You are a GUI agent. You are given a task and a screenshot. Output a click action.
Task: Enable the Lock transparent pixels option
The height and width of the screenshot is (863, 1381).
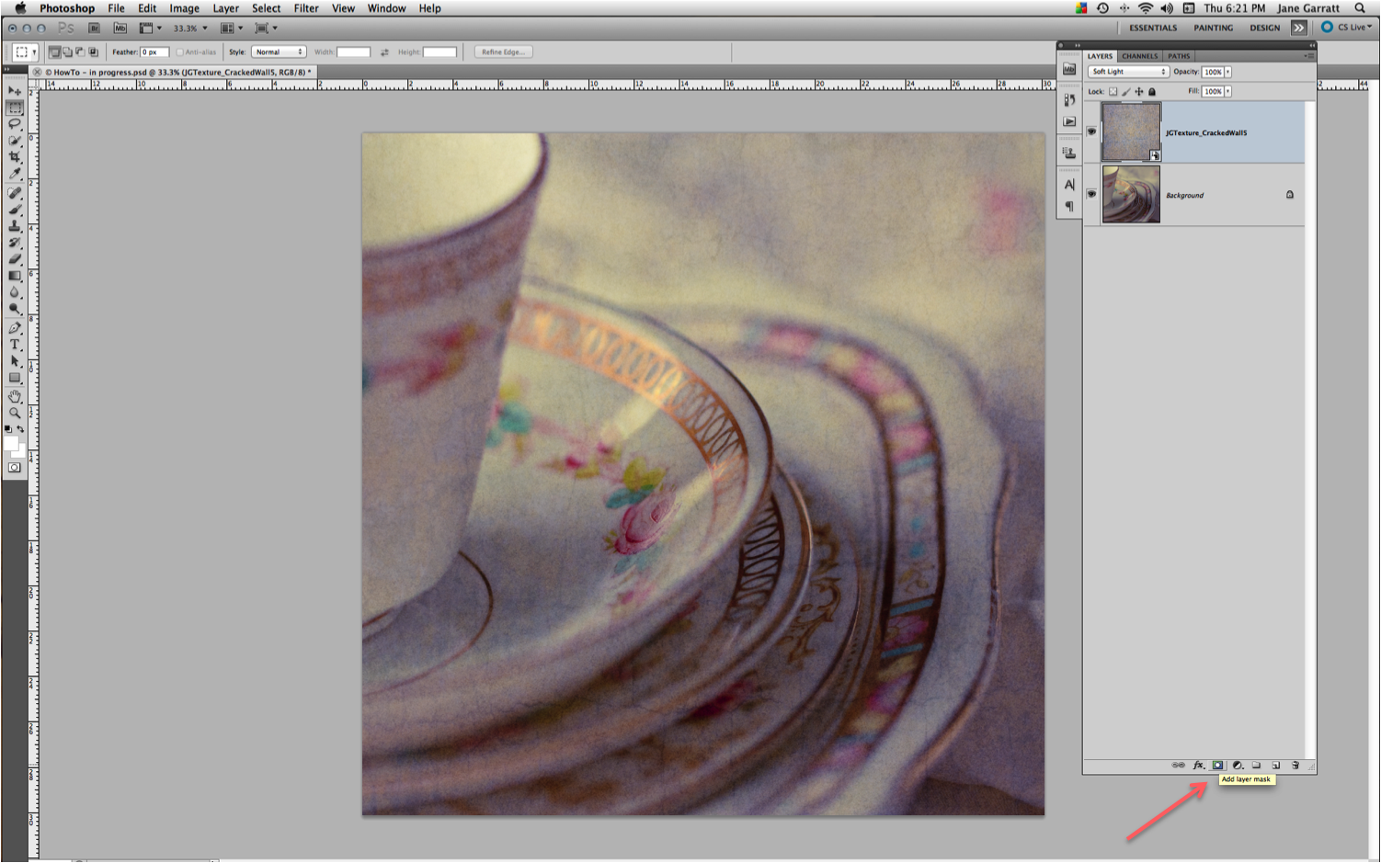click(x=1113, y=91)
